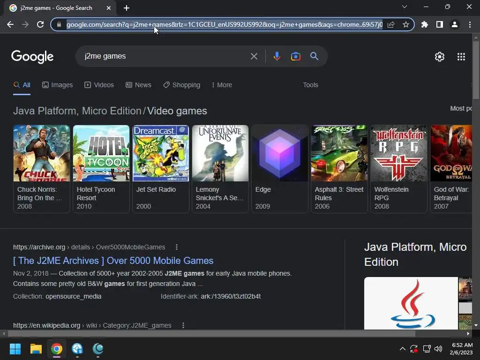Open the Wolfenstein RPG card
480x360 pixels.
399,169
